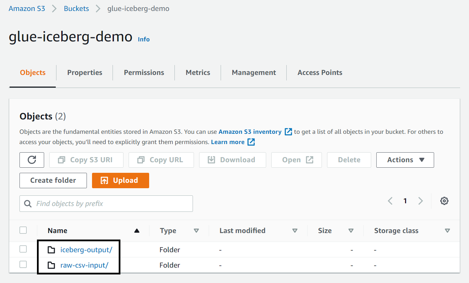The height and width of the screenshot is (283, 469).
Task: Open the Access Points tab
Action: (x=320, y=73)
